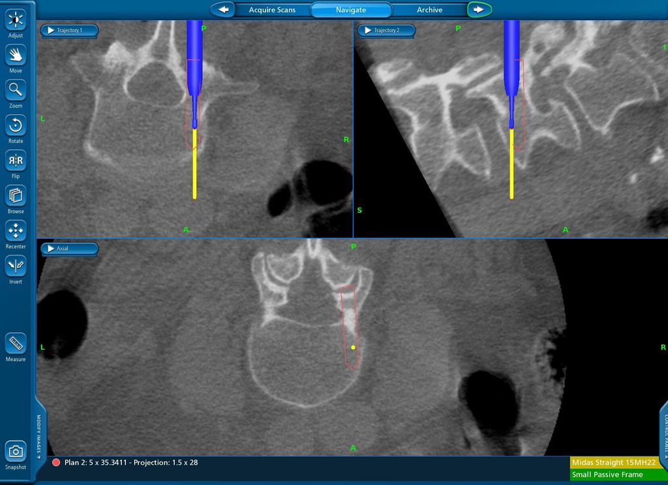Click the red Plan 2 color indicator
Viewport: 668px width, 485px height.
click(56, 463)
